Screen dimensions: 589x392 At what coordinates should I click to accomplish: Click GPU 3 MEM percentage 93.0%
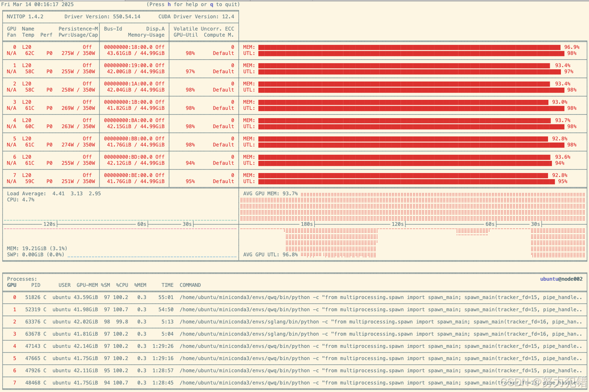[560, 102]
